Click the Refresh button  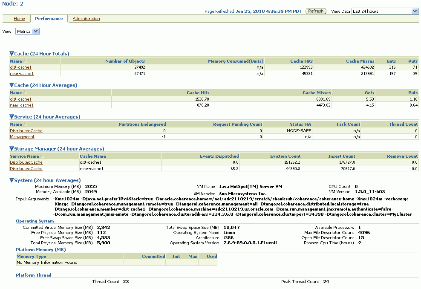(316, 11)
